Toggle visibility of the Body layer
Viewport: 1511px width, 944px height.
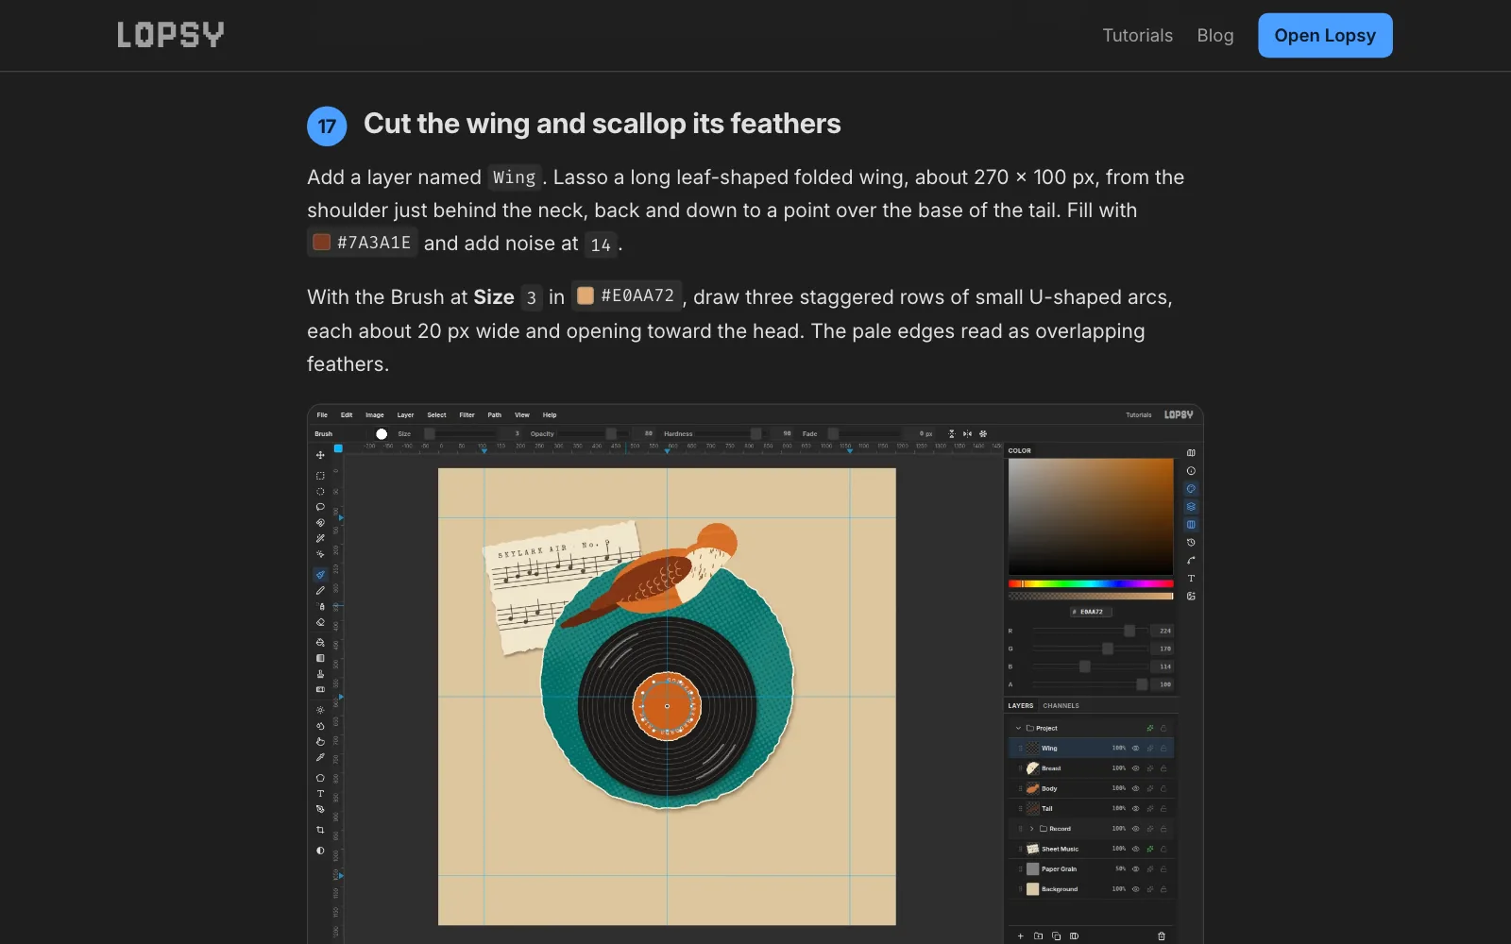pos(1135,788)
